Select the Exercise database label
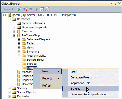Screen dimensions: 122x99 (27, 31)
